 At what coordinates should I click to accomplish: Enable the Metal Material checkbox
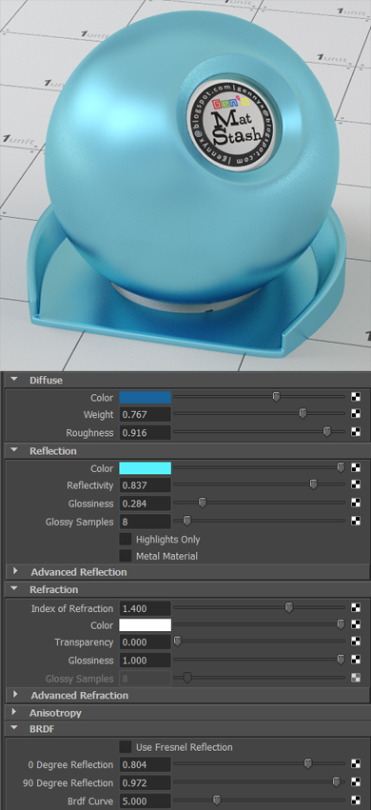126,556
